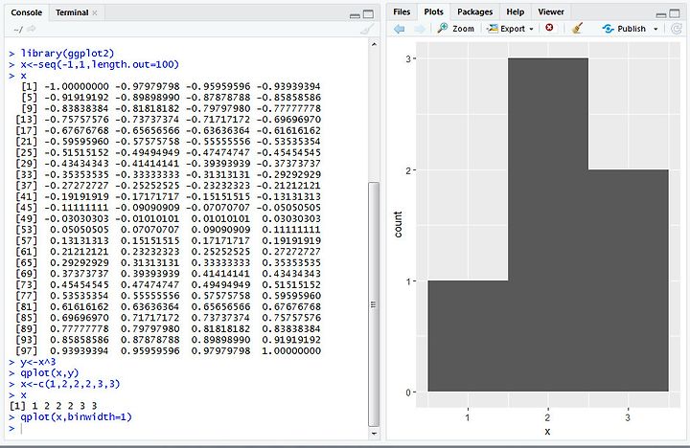Image resolution: width=690 pixels, height=448 pixels.
Task: Open the plot Zoom window
Action: point(456,29)
